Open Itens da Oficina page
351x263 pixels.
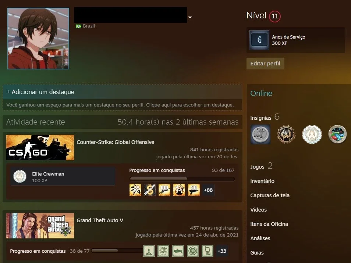[x=269, y=224]
